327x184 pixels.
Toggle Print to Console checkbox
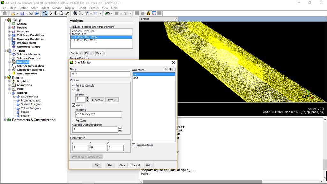[74, 85]
